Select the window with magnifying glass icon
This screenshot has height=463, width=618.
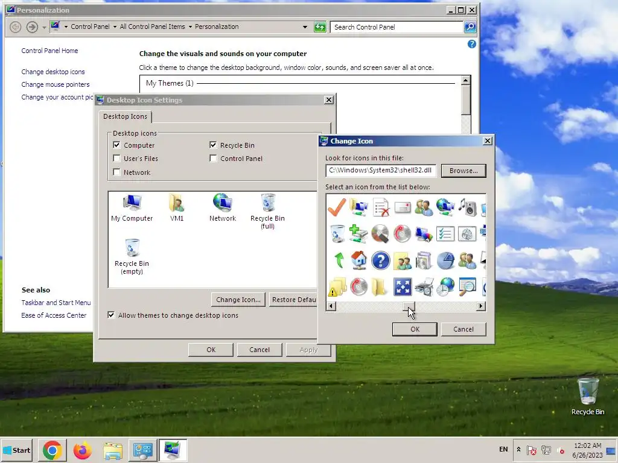[468, 287]
